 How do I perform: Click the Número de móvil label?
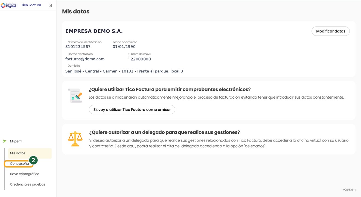139,54
